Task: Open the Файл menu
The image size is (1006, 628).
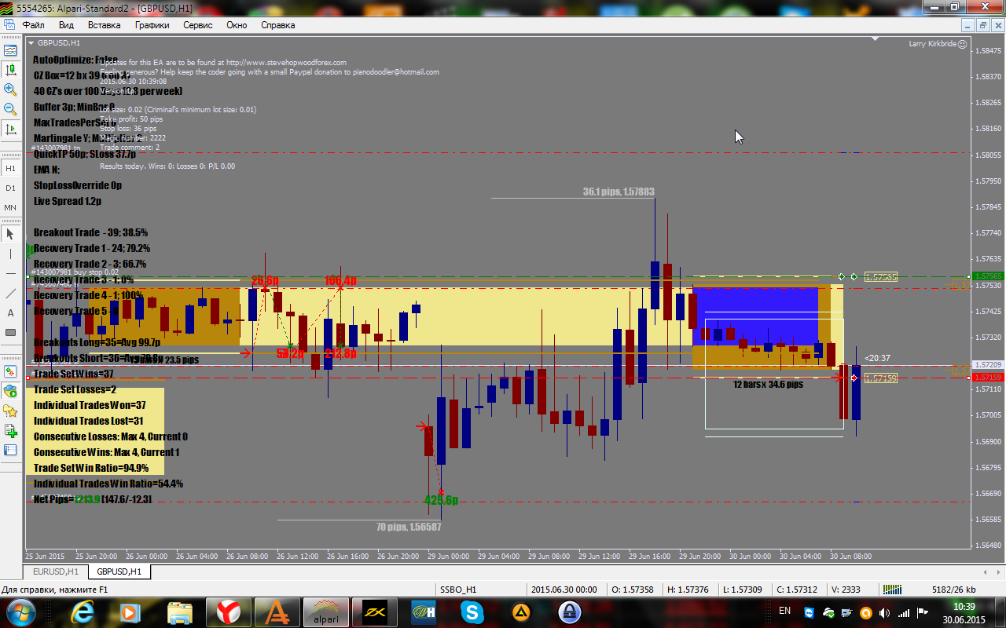Action: click(34, 25)
